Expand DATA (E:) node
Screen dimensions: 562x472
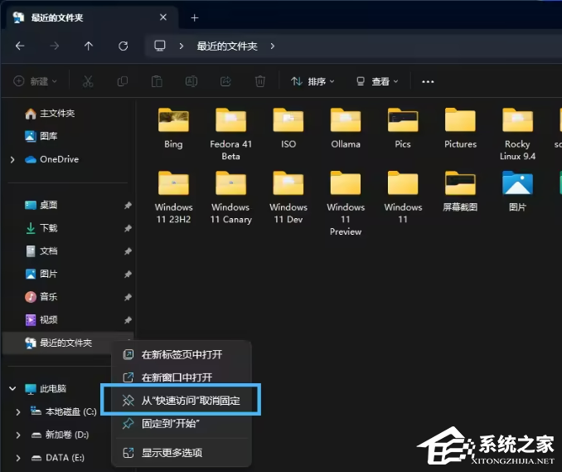(18, 458)
